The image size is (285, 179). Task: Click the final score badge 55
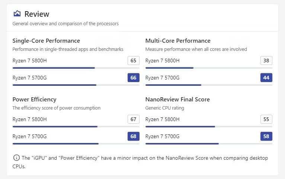coord(266,119)
